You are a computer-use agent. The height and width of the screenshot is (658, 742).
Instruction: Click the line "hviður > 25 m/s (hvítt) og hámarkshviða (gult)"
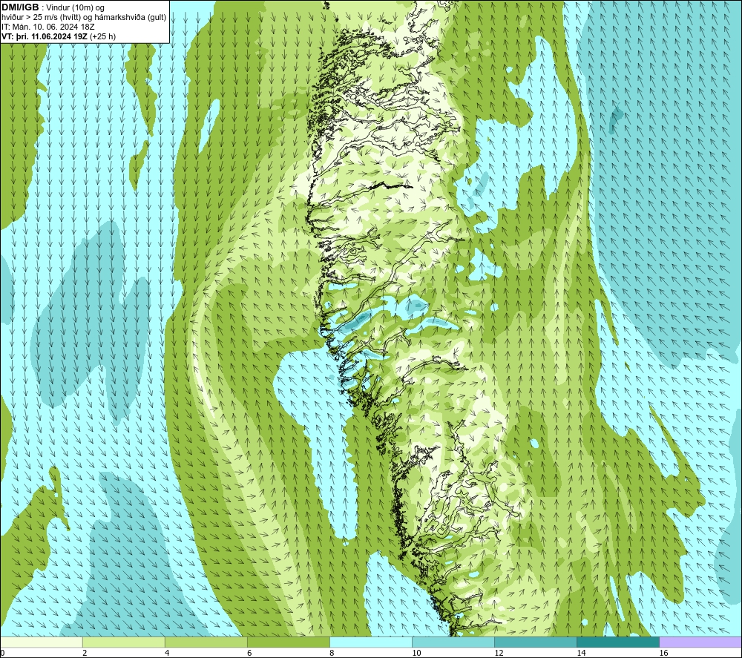pyautogui.click(x=84, y=18)
